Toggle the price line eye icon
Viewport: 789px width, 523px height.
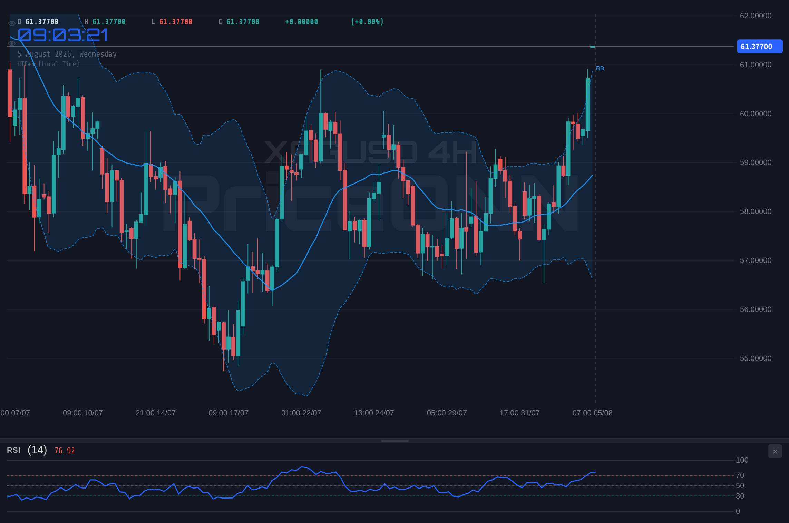point(11,43)
